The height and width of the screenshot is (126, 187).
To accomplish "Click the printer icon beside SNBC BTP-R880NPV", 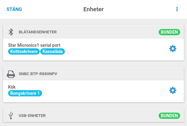I will (x=11, y=74).
